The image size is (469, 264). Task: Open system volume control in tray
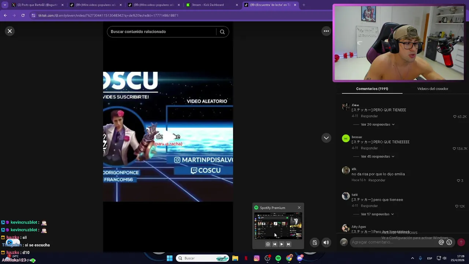click(444, 258)
